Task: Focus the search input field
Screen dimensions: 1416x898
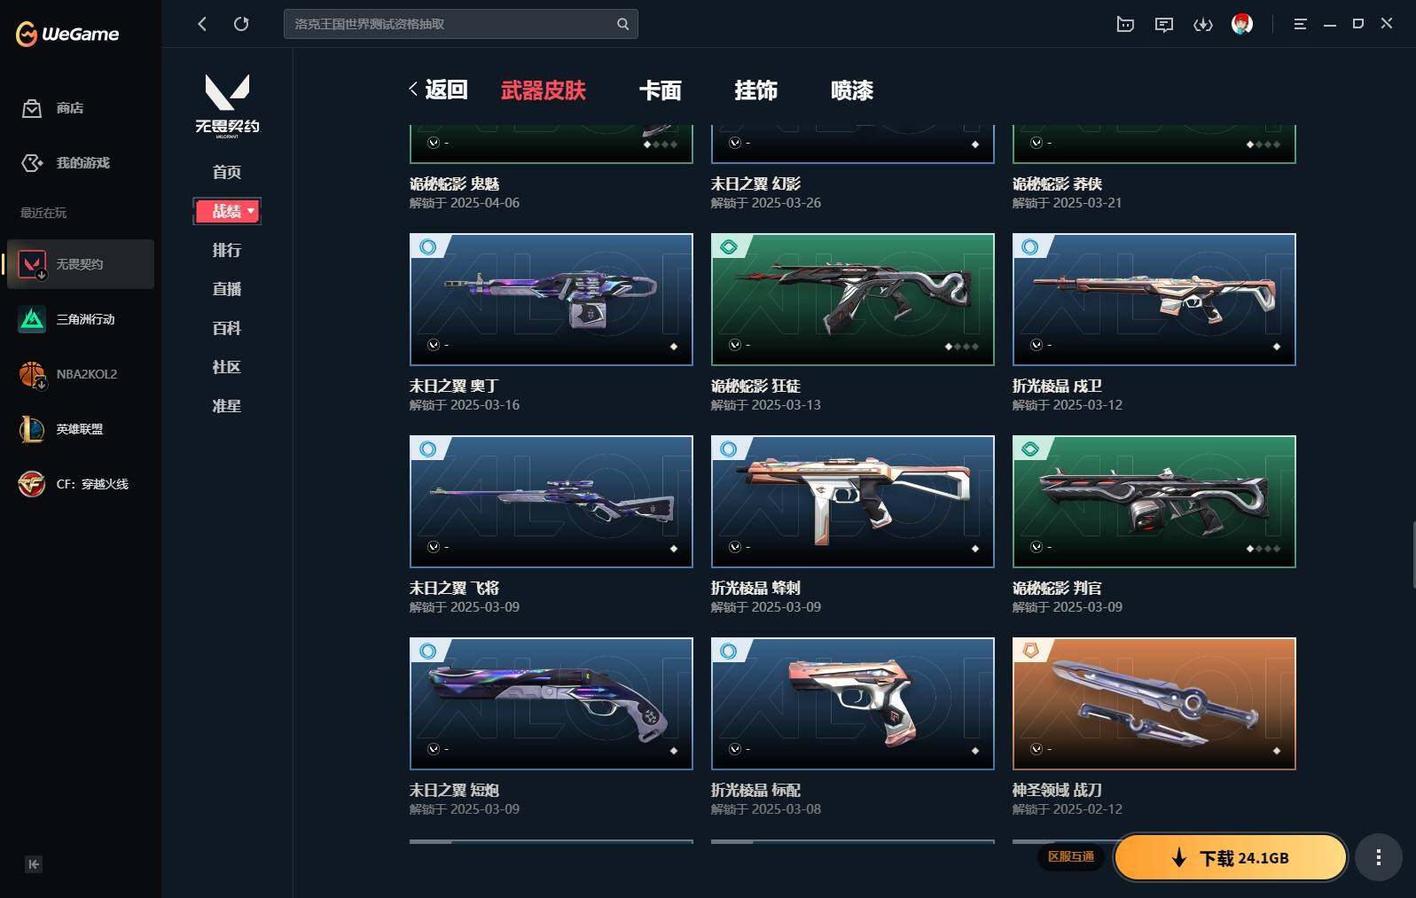Action: tap(452, 24)
